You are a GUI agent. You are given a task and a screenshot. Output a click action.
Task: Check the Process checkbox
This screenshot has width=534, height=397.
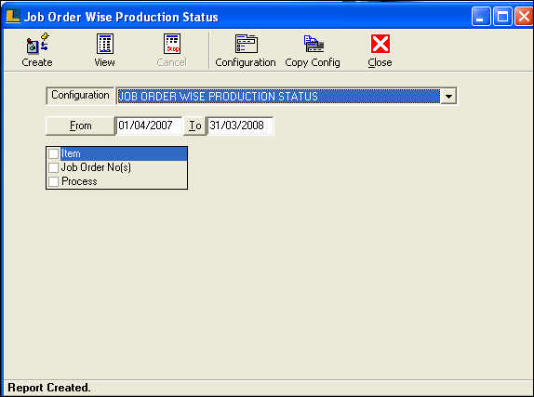coord(53,181)
